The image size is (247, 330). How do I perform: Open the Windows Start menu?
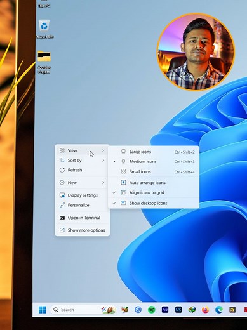click(43, 310)
